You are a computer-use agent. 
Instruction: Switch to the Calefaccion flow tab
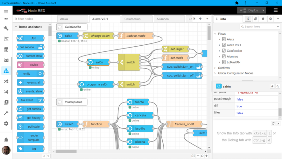[132, 19]
